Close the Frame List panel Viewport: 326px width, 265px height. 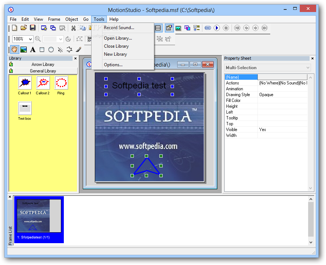(10, 197)
